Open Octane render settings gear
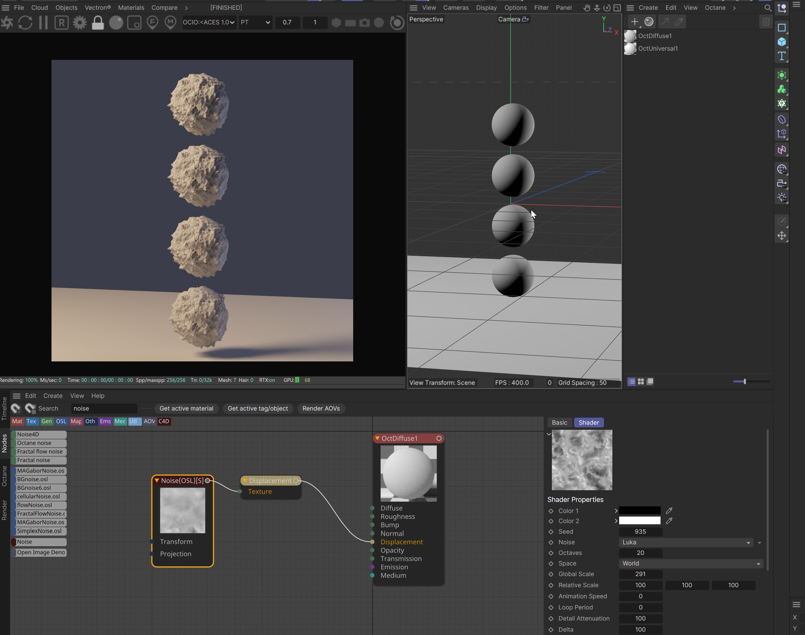This screenshot has height=635, width=805. (x=79, y=23)
